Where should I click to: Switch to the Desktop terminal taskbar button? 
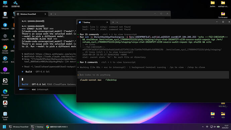pos(37,127)
